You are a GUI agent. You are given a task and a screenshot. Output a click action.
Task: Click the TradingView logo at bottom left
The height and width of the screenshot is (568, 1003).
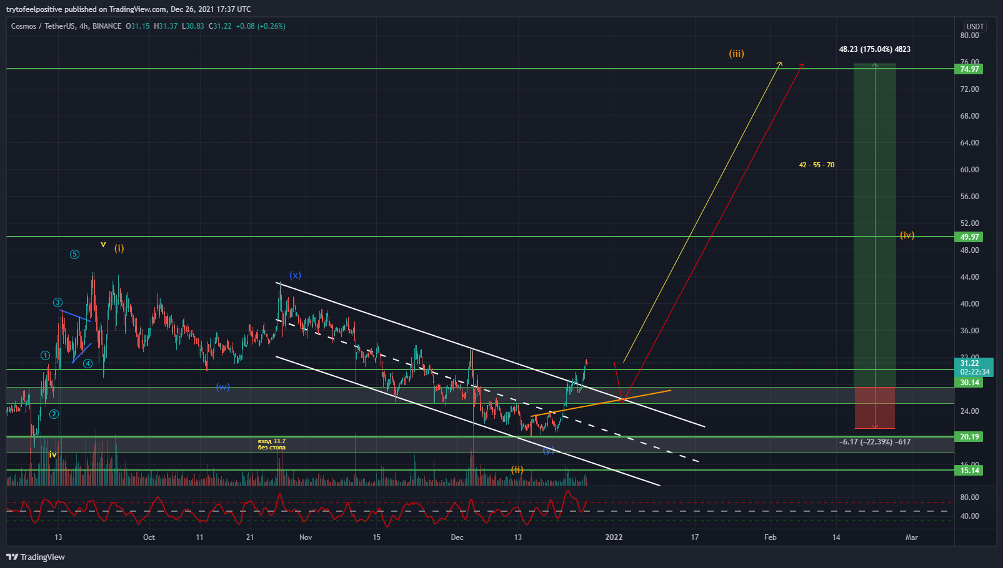click(x=36, y=557)
